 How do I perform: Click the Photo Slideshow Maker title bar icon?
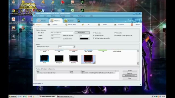click(x=35, y=13)
